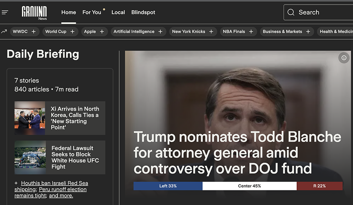Click the trending arrow icon
The height and width of the screenshot is (205, 353).
pyautogui.click(x=4, y=31)
